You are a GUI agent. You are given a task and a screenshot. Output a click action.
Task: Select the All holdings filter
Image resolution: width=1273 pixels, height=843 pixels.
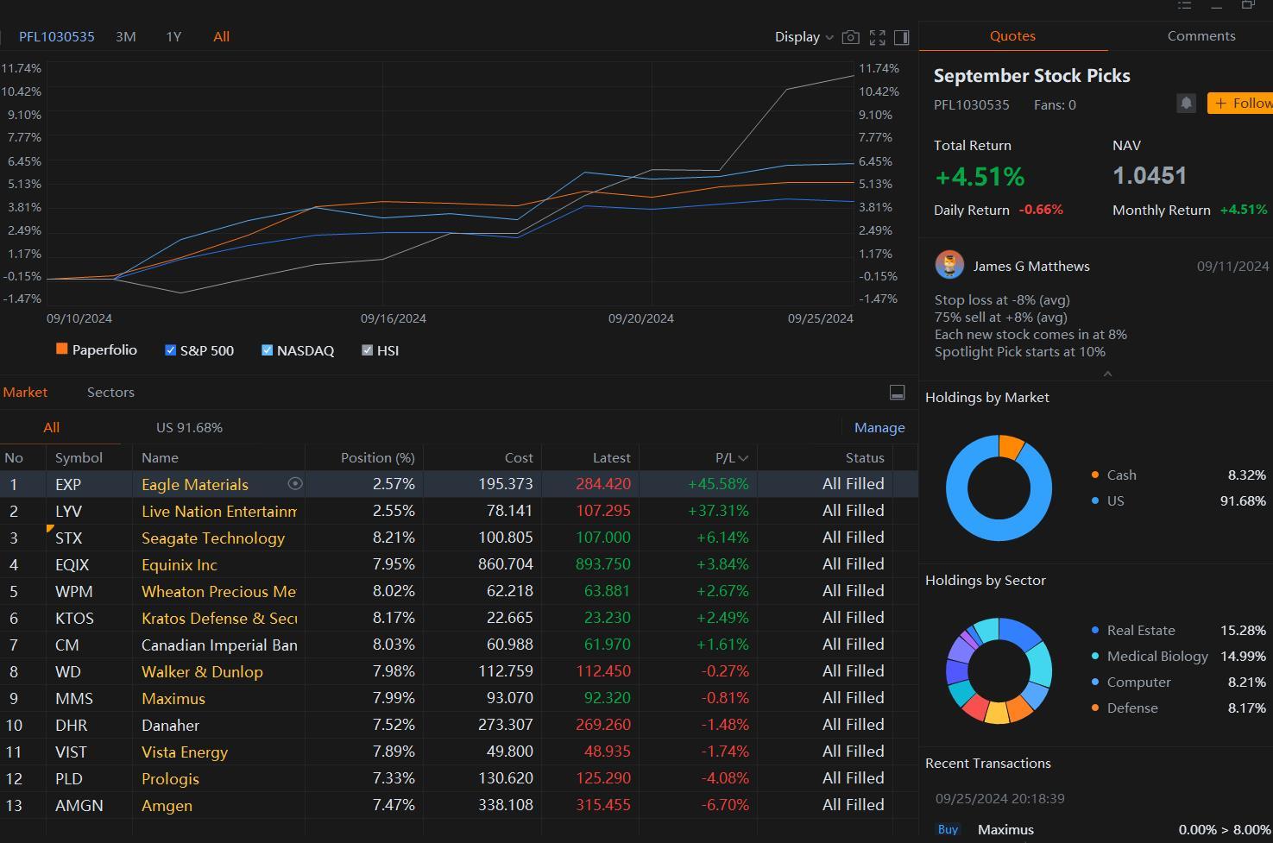tap(52, 428)
